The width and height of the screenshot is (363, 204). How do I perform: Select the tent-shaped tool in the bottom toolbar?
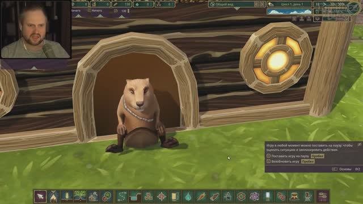53,197
